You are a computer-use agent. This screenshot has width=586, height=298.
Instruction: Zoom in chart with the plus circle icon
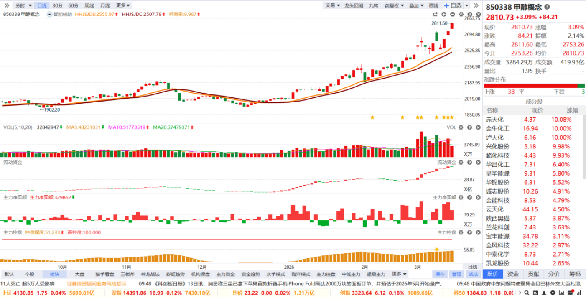point(444,14)
